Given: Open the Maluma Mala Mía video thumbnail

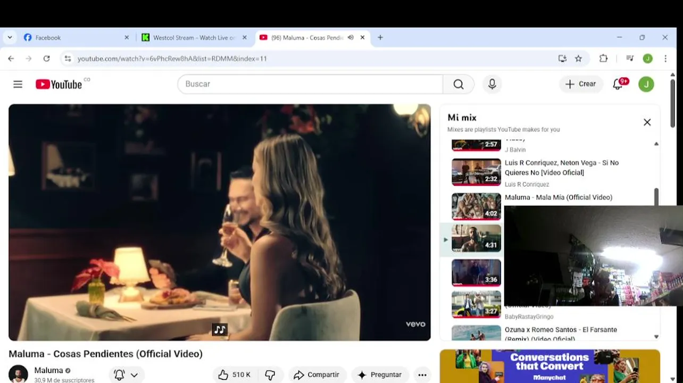Looking at the screenshot, I should (x=476, y=206).
